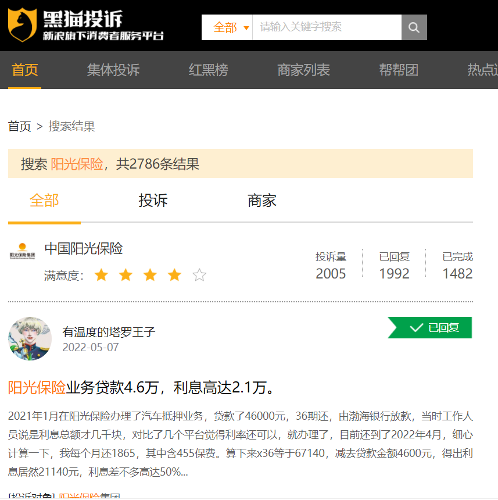The image size is (498, 500).
Task: Go to 首页 in the navigation bar
Action: point(25,70)
